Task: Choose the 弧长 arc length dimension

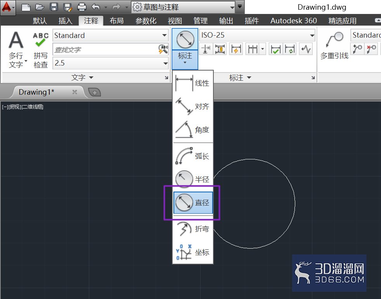Action: pyautogui.click(x=193, y=156)
